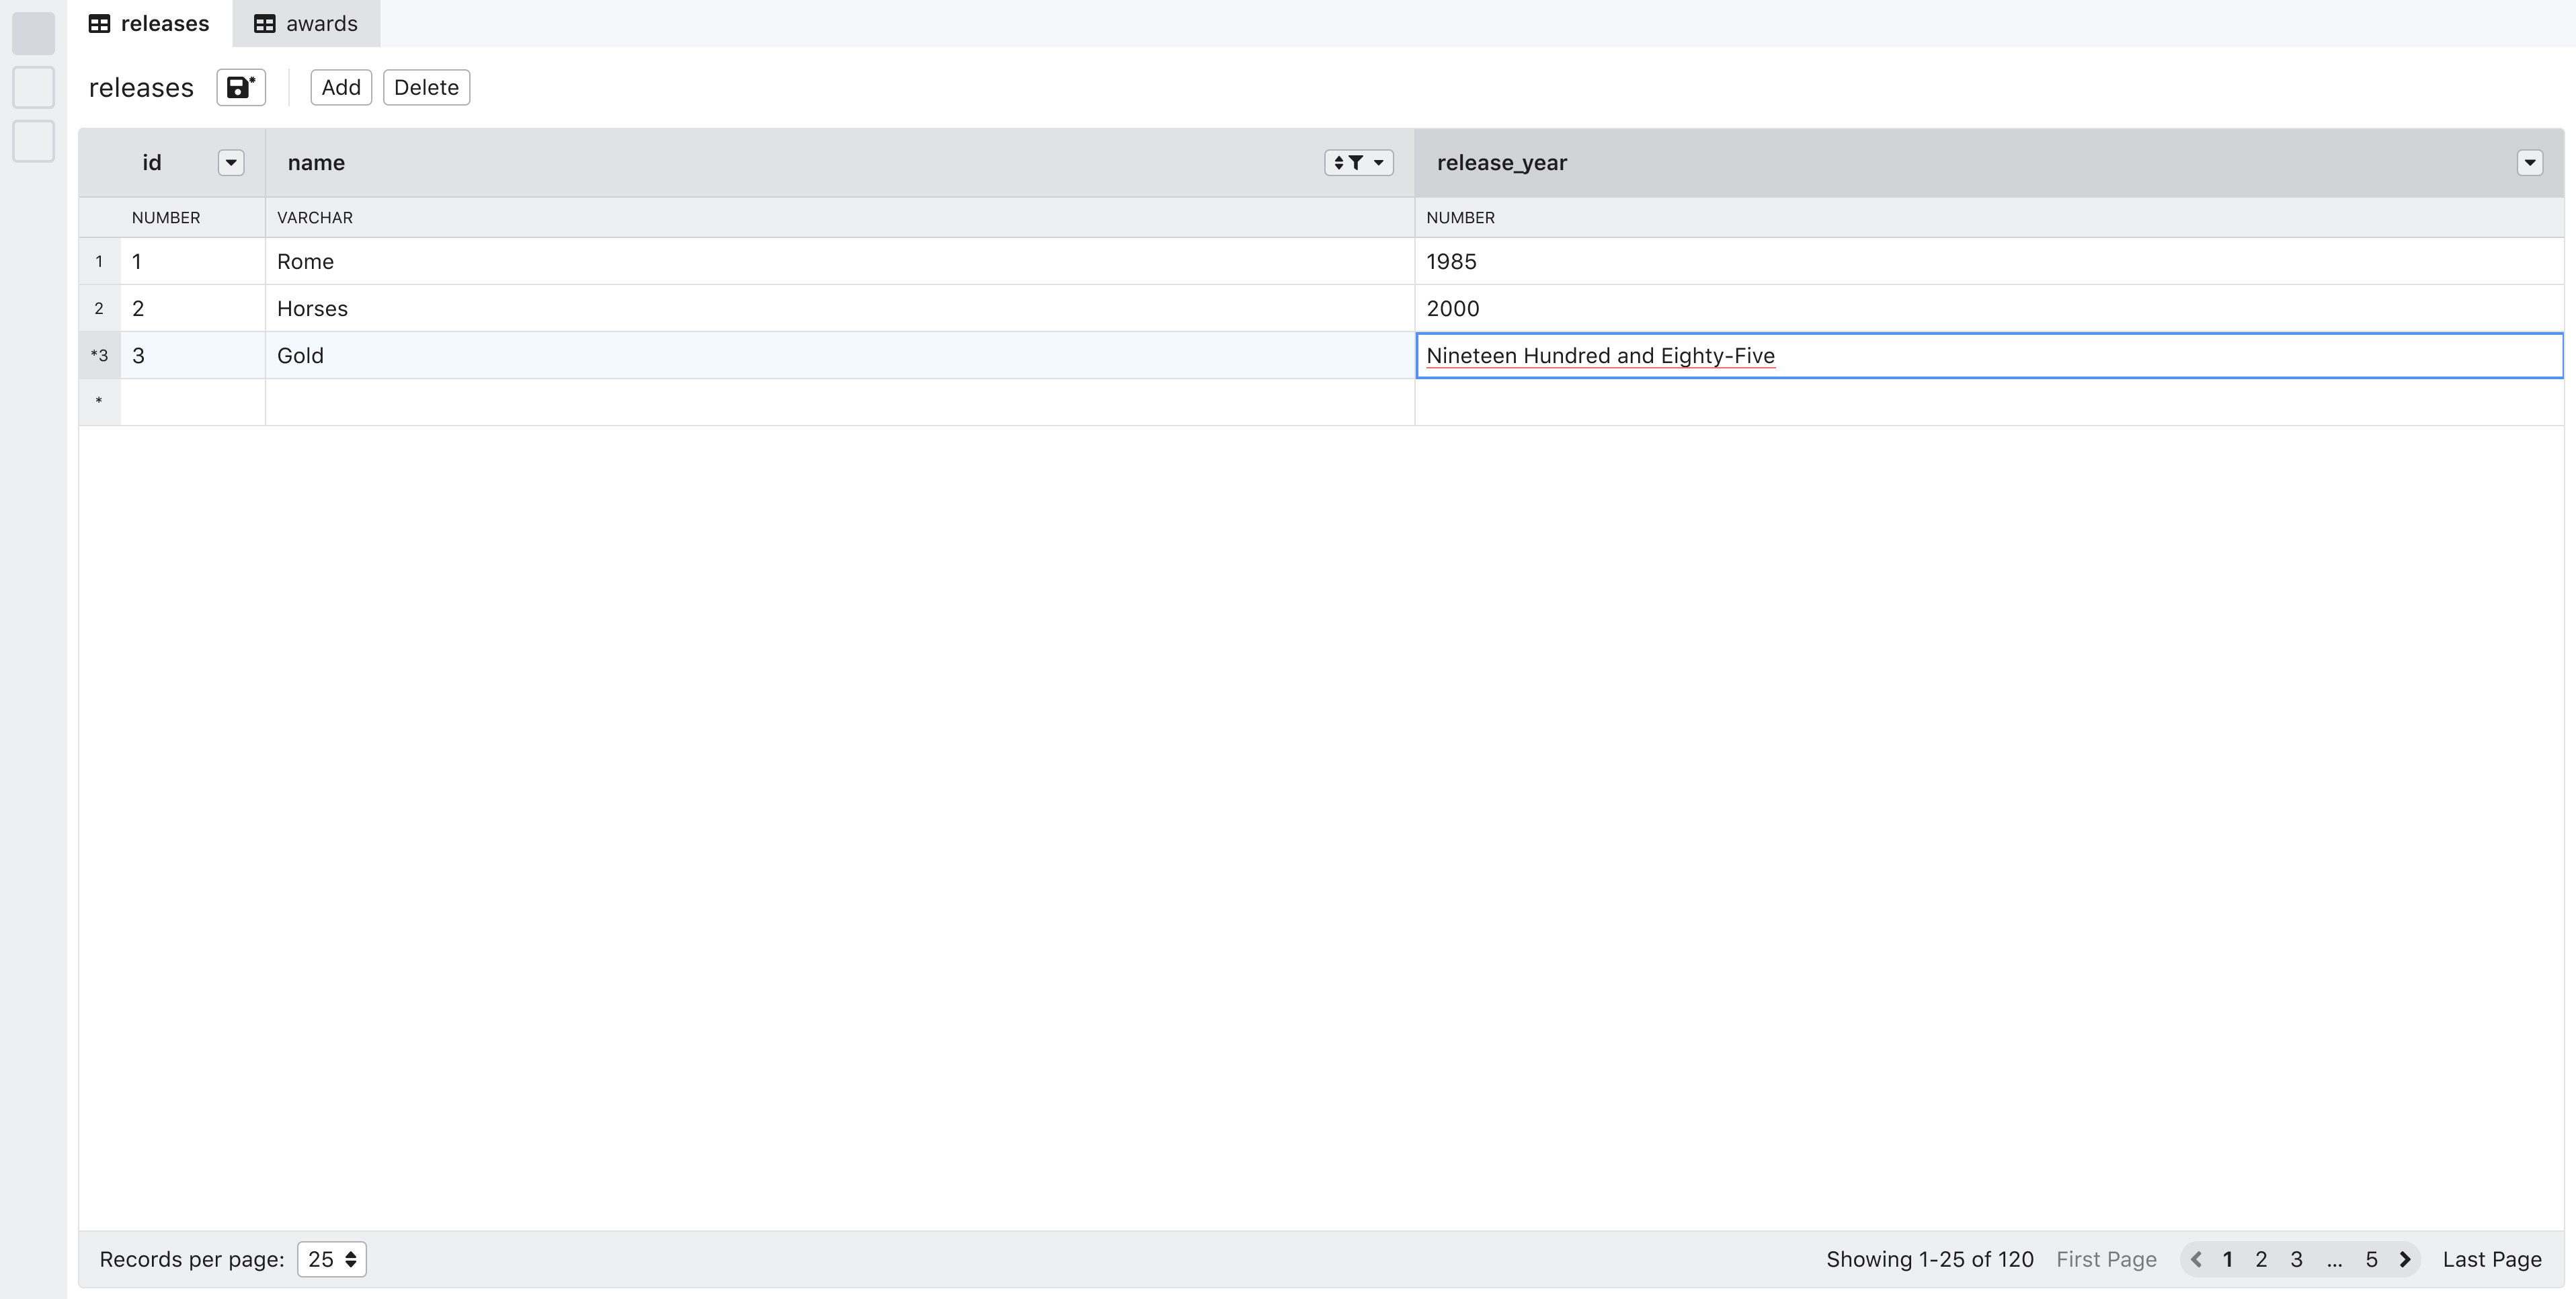The image size is (2576, 1299).
Task: Select id cell of the Horses row
Action: pos(193,308)
